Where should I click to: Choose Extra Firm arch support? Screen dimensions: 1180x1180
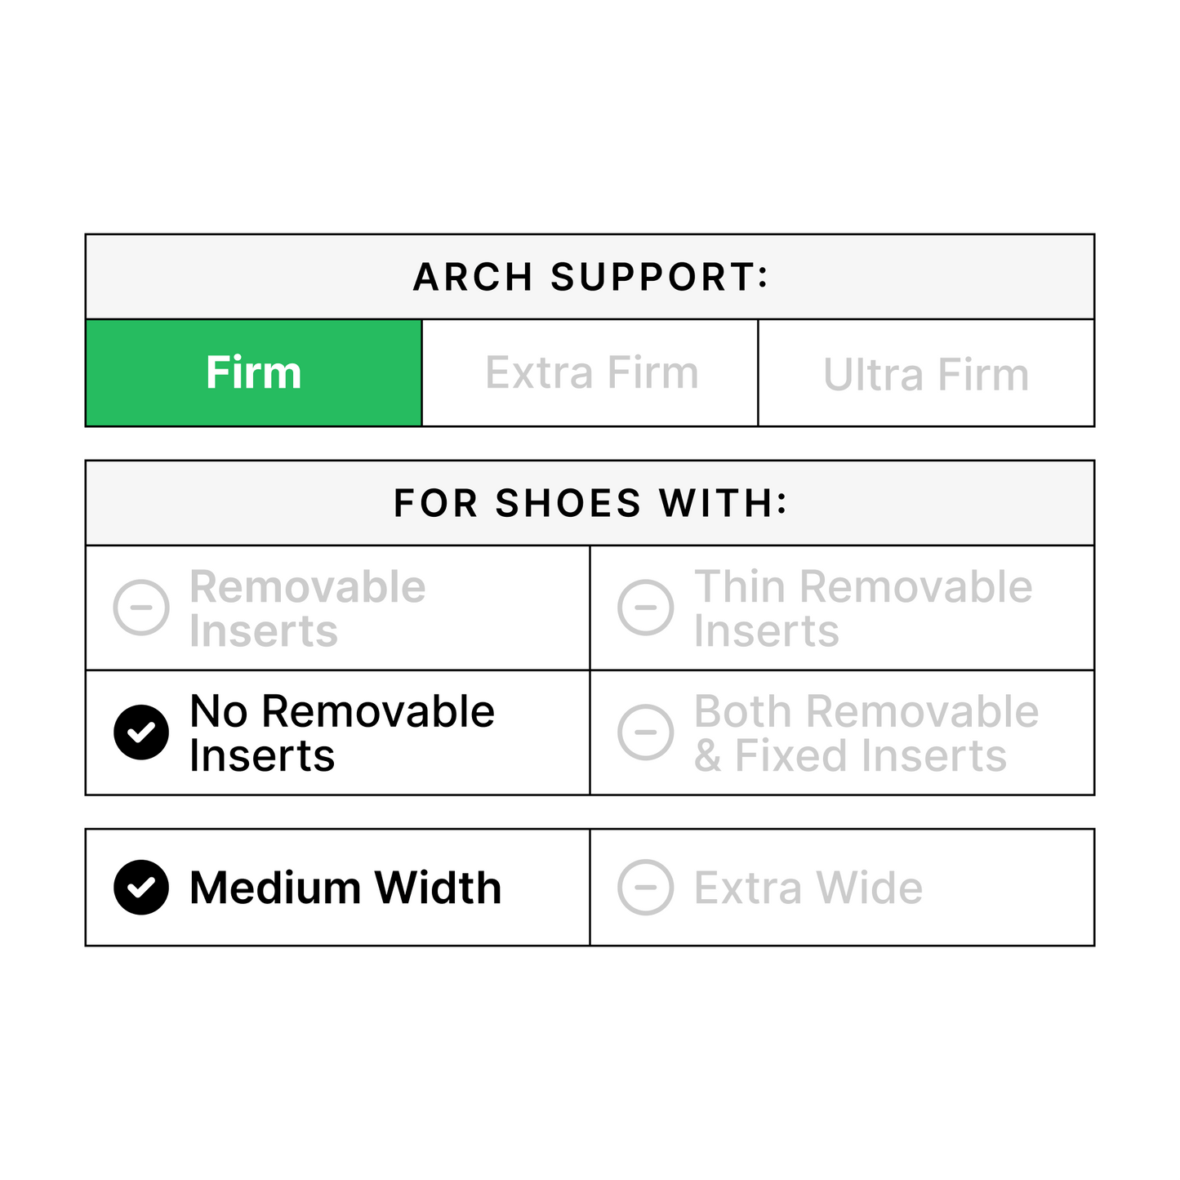click(591, 373)
